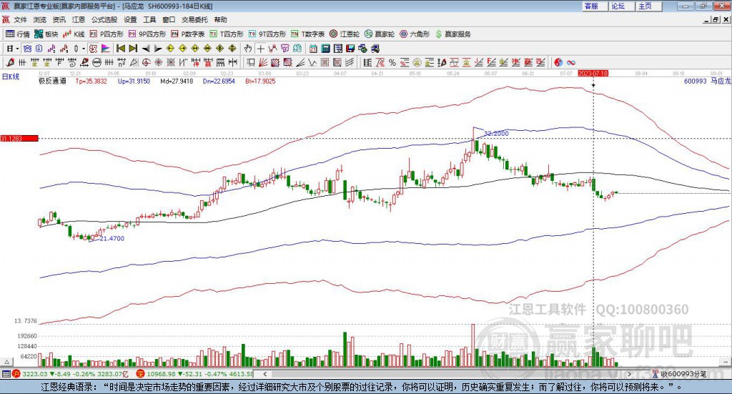Image resolution: width=732 pixels, height=394 pixels.
Task: Click the 收600993分笔 status entry
Action: click(679, 374)
